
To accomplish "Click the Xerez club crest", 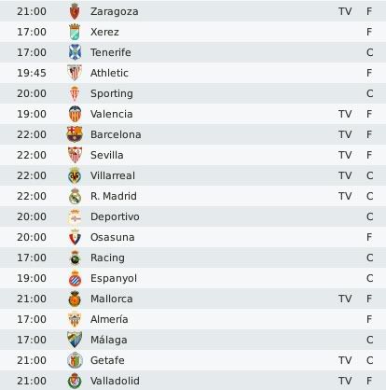I will pos(75,32).
